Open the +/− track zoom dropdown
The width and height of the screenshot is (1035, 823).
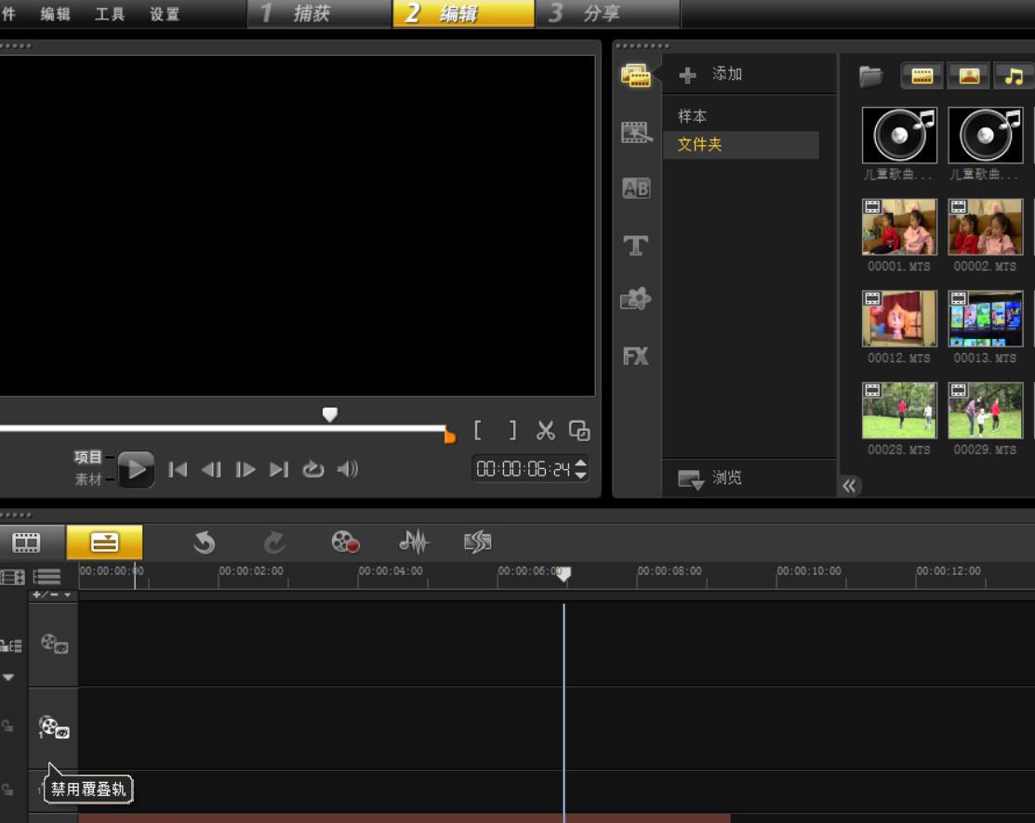coord(52,594)
